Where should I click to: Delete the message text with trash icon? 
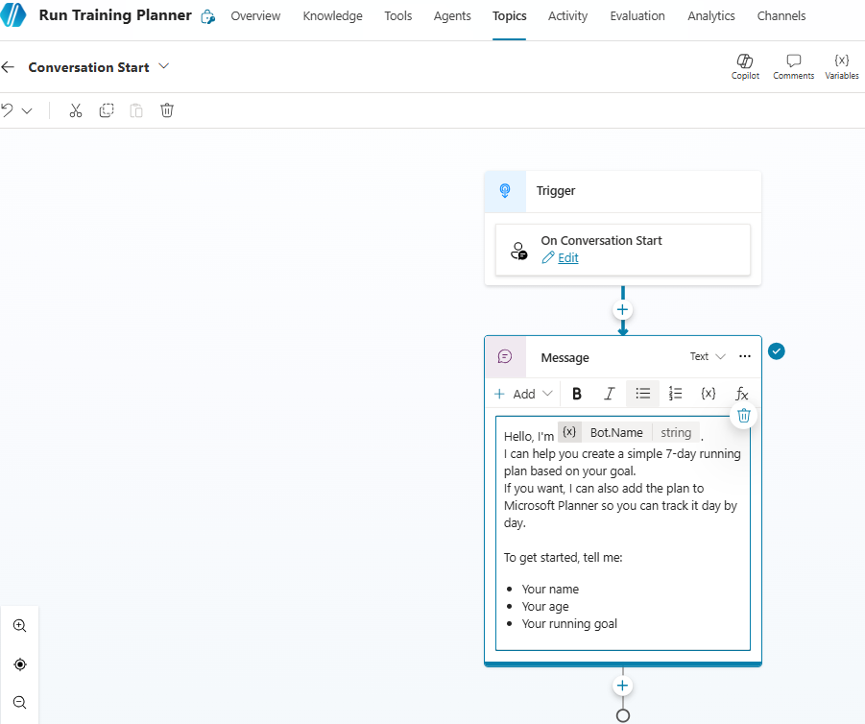pyautogui.click(x=743, y=416)
